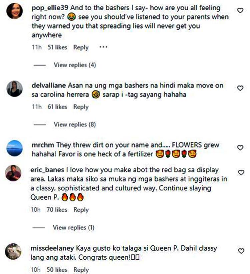Tap the heart on mrchm's comment
Viewport: 250px width, 274px height.
[x=240, y=147]
